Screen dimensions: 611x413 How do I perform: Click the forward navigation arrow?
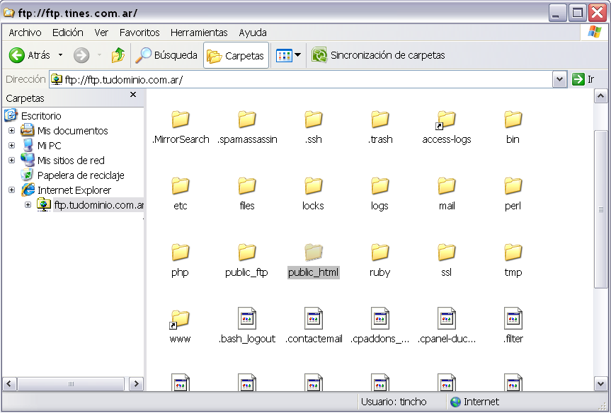click(81, 55)
